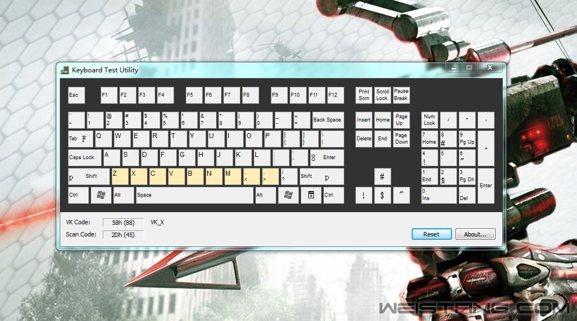
Task: Click the Home key next to Insert
Action: click(x=382, y=120)
